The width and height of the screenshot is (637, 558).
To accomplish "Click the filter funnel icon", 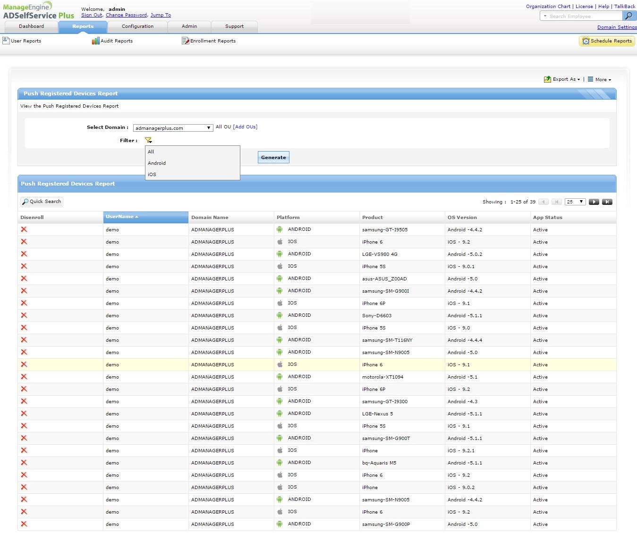I will coord(148,140).
